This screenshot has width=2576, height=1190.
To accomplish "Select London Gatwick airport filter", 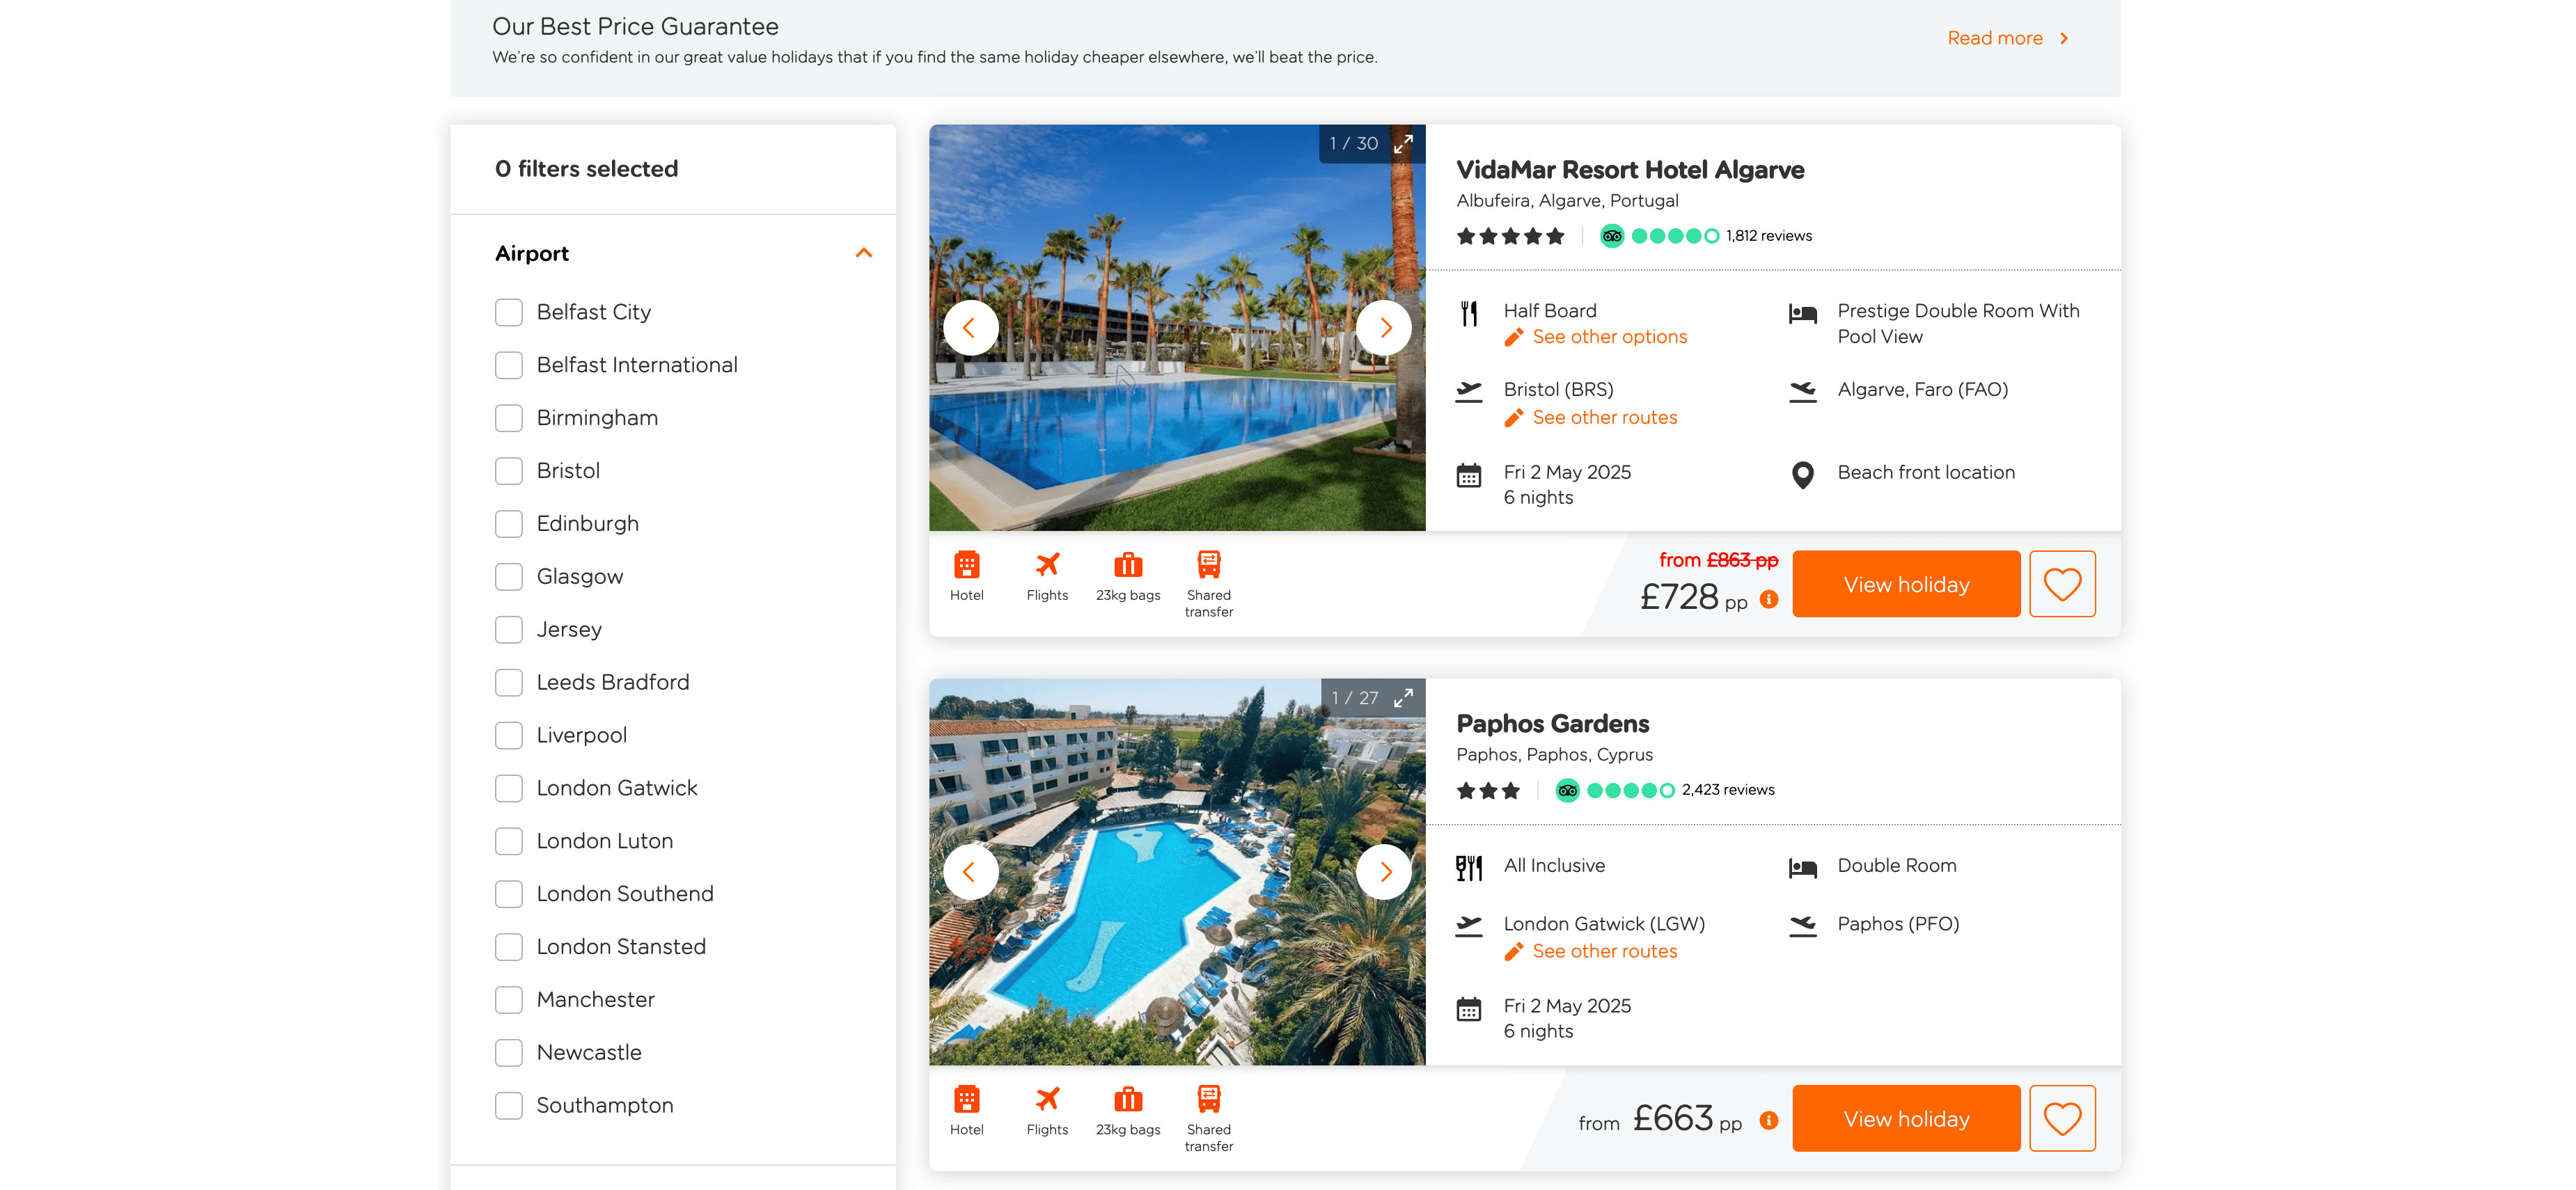I will click(x=509, y=788).
